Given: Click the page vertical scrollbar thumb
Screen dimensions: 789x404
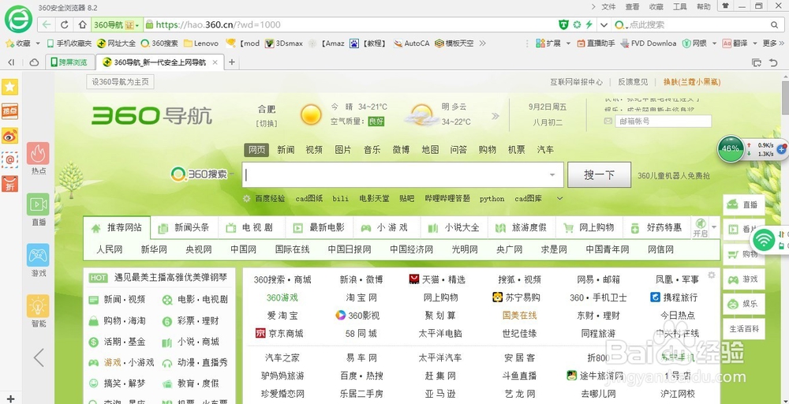Looking at the screenshot, I should pyautogui.click(x=785, y=99).
